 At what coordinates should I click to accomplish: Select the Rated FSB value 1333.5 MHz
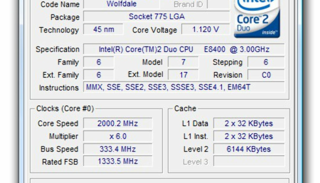118,161
